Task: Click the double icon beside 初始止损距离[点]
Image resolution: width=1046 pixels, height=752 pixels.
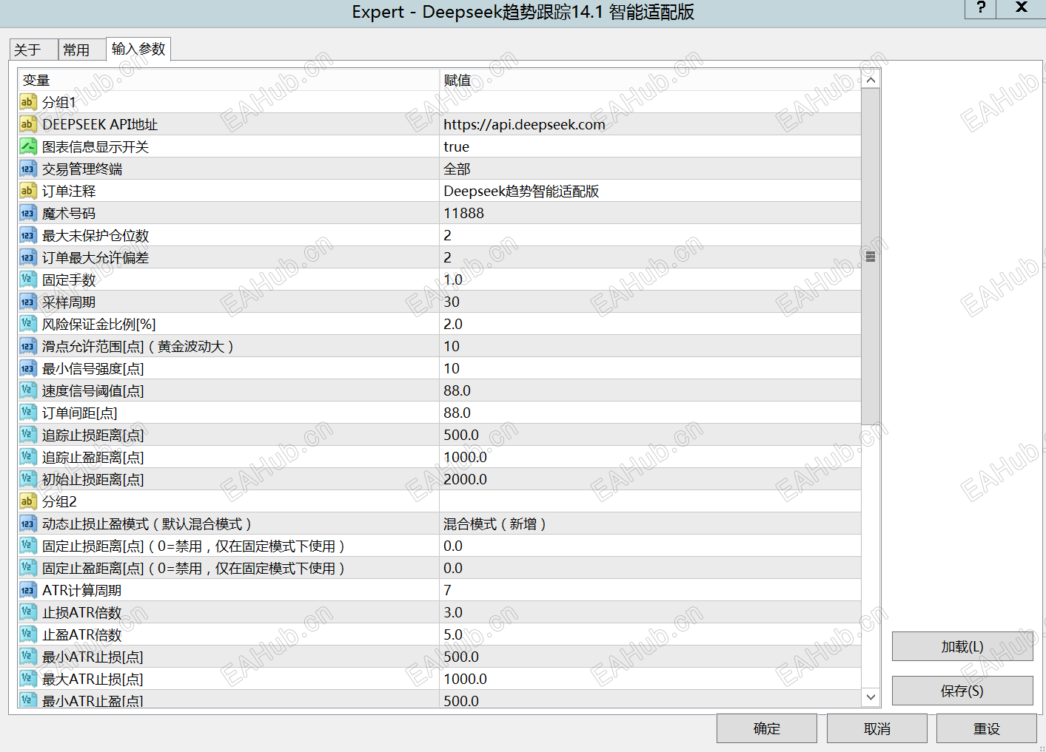Action: tap(27, 479)
